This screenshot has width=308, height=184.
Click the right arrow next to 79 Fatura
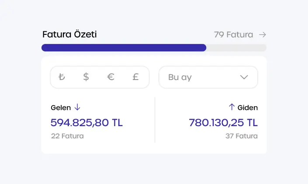pos(262,34)
